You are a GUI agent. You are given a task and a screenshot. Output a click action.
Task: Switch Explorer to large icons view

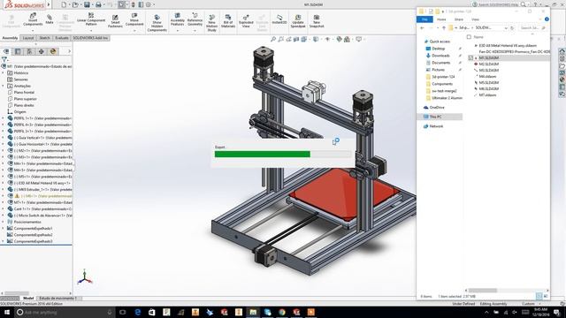point(546,296)
